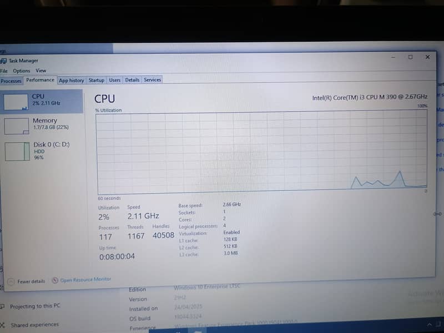This screenshot has height=333, width=444.
Task: Maximize the Task Manager window
Action: tap(410, 57)
